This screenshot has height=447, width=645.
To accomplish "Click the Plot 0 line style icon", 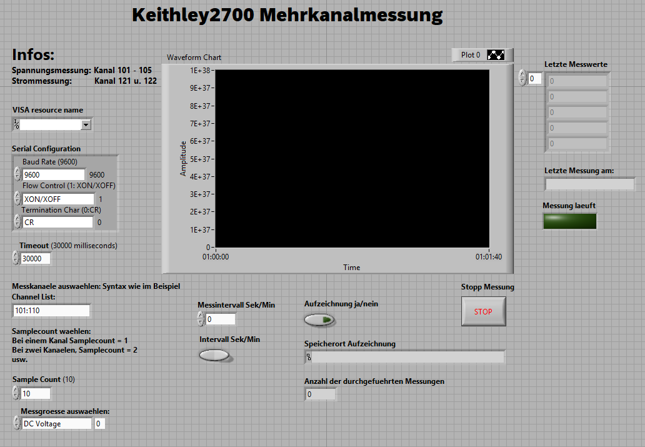I will [x=496, y=55].
